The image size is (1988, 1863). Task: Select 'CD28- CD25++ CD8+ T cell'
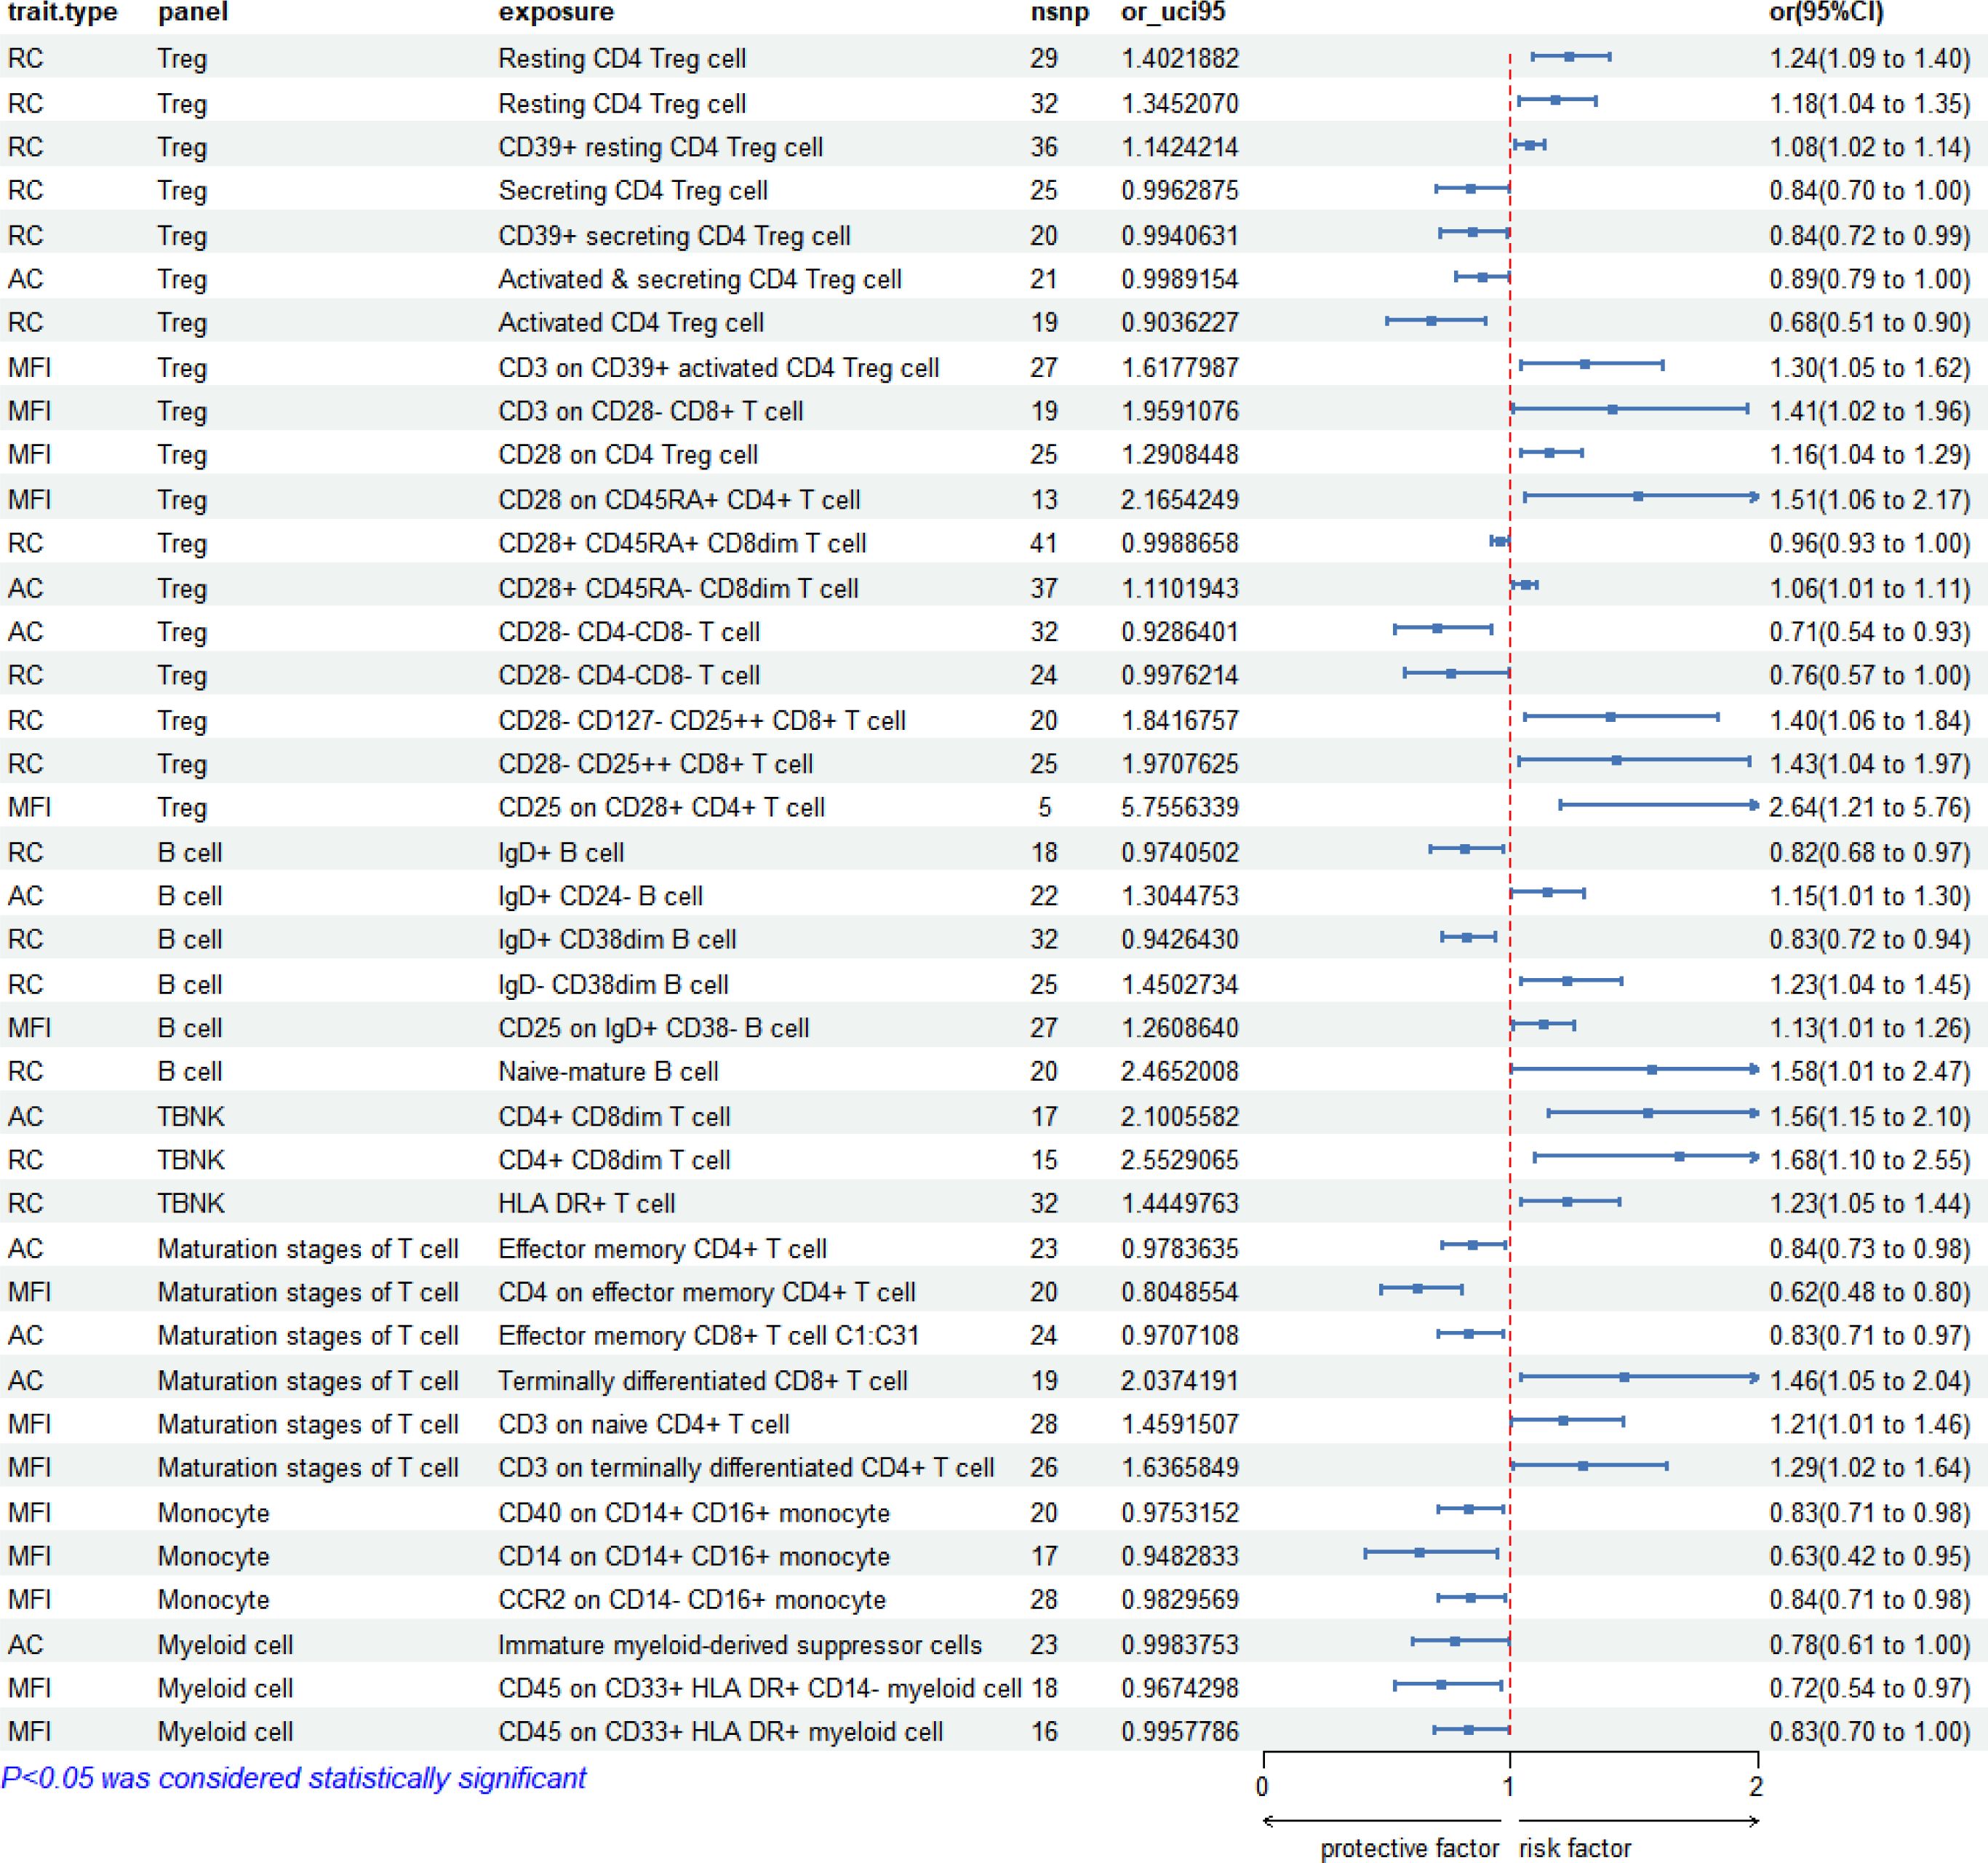(655, 763)
